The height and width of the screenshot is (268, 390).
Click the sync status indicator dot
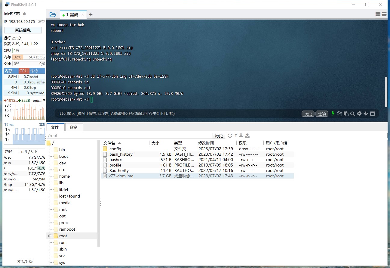pyautogui.click(x=24, y=14)
